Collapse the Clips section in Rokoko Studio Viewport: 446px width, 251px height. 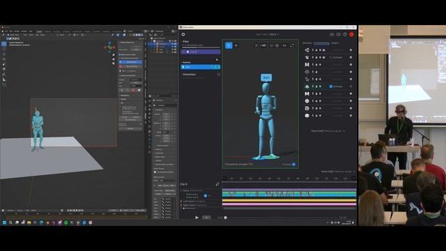click(182, 42)
